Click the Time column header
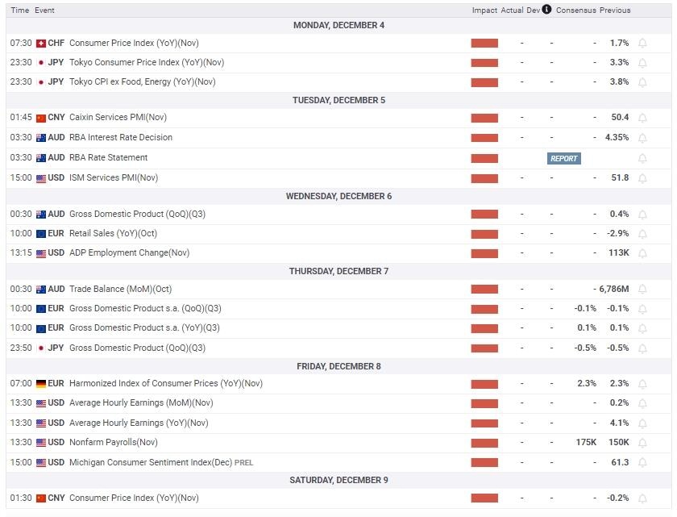 click(20, 10)
